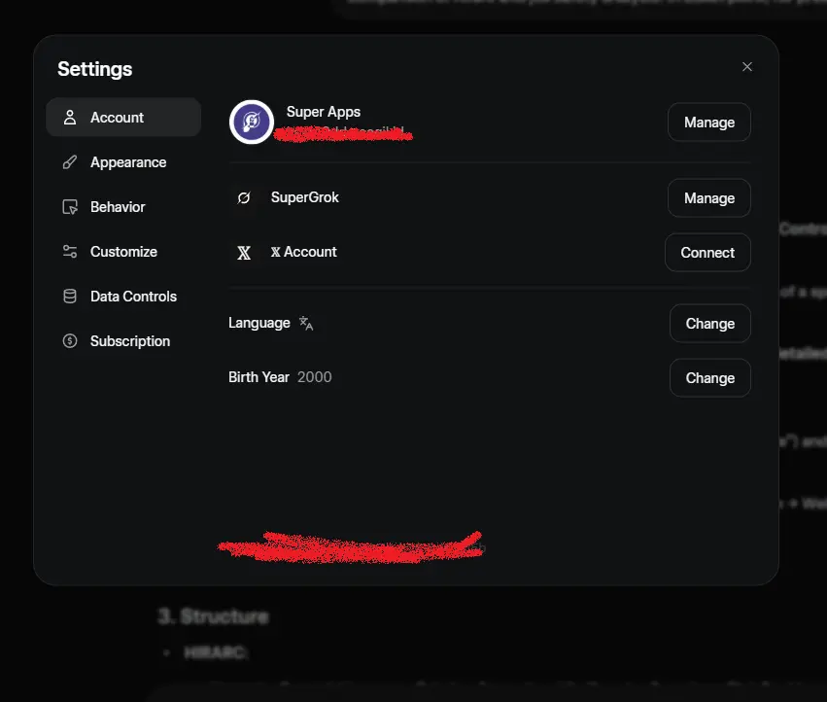
Task: Click the SuperGrok logo icon
Action: click(x=244, y=198)
